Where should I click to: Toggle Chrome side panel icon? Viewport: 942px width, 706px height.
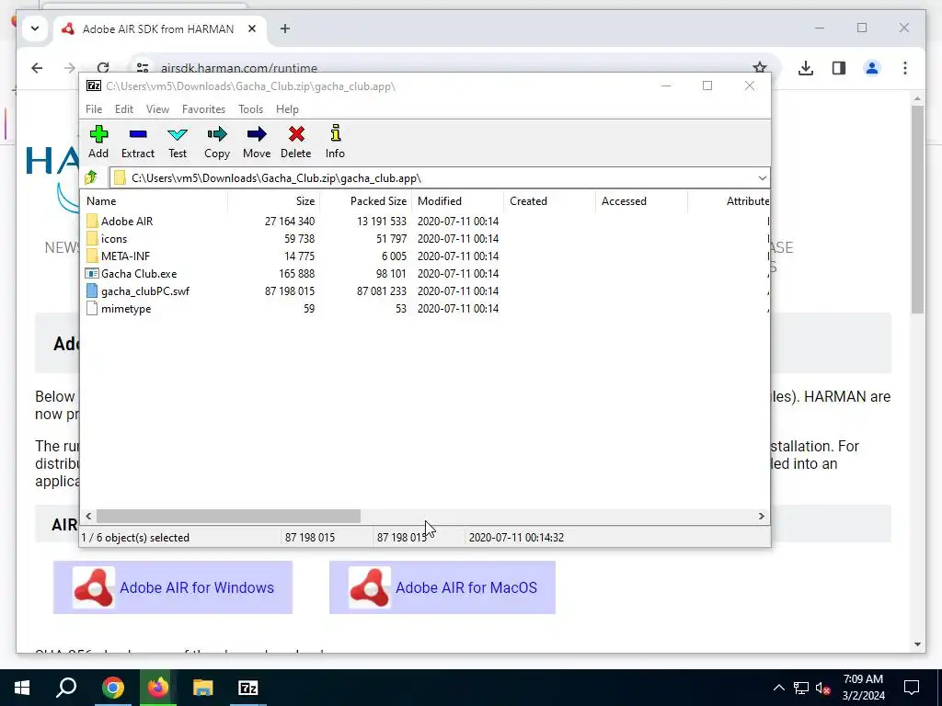[x=839, y=68]
